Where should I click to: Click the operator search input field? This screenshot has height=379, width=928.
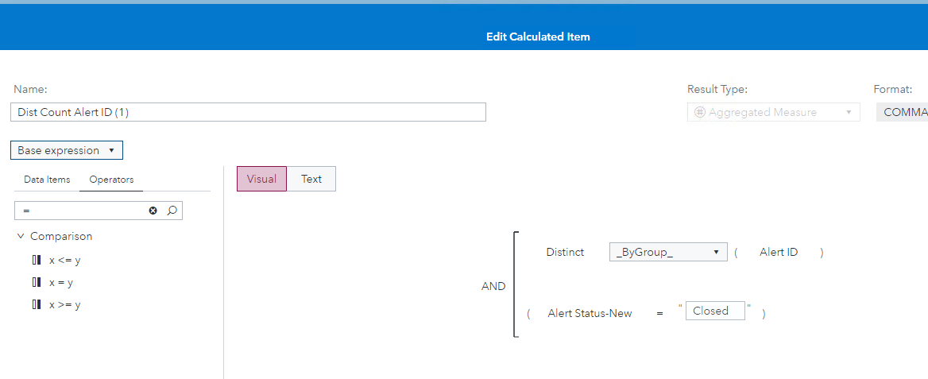pos(79,211)
